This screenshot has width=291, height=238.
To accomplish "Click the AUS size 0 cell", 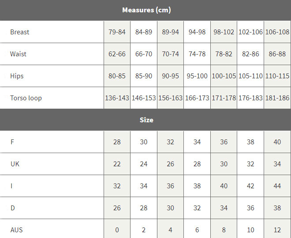I will 117,230.
